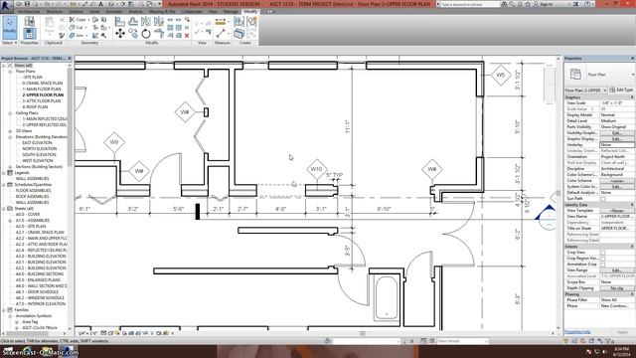Click the Save icon in quick access toolbar
The width and height of the screenshot is (636, 358).
[x=27, y=4]
